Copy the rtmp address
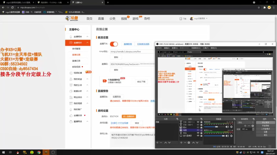The height and width of the screenshot is (155, 277). click(116, 57)
